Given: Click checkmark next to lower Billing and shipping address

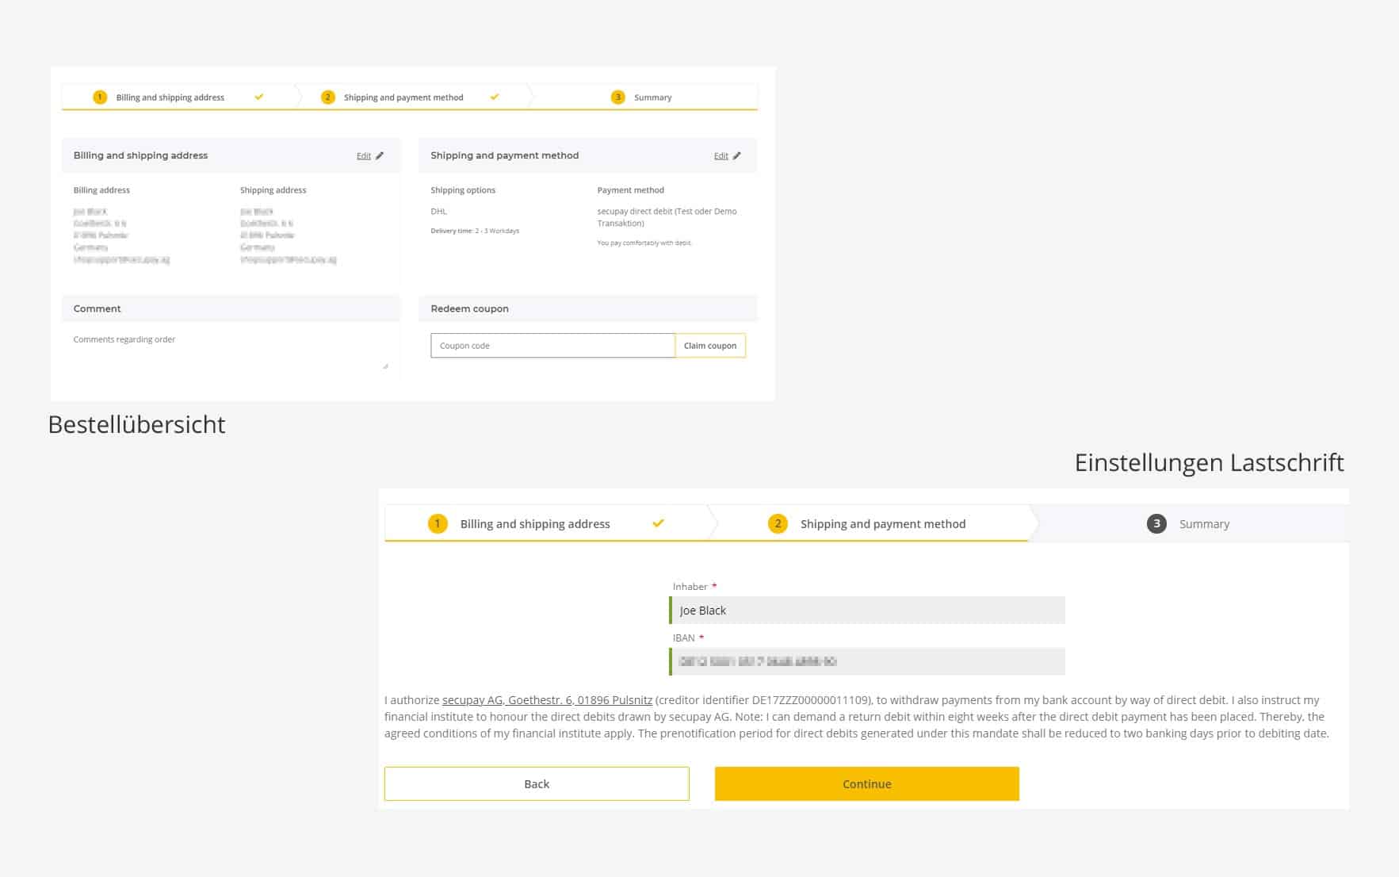Looking at the screenshot, I should click(x=658, y=523).
